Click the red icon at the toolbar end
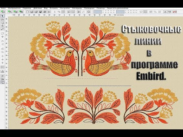 pos(175,12)
